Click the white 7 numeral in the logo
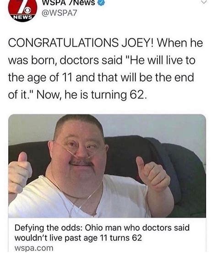The height and width of the screenshot is (253, 217). point(22,6)
